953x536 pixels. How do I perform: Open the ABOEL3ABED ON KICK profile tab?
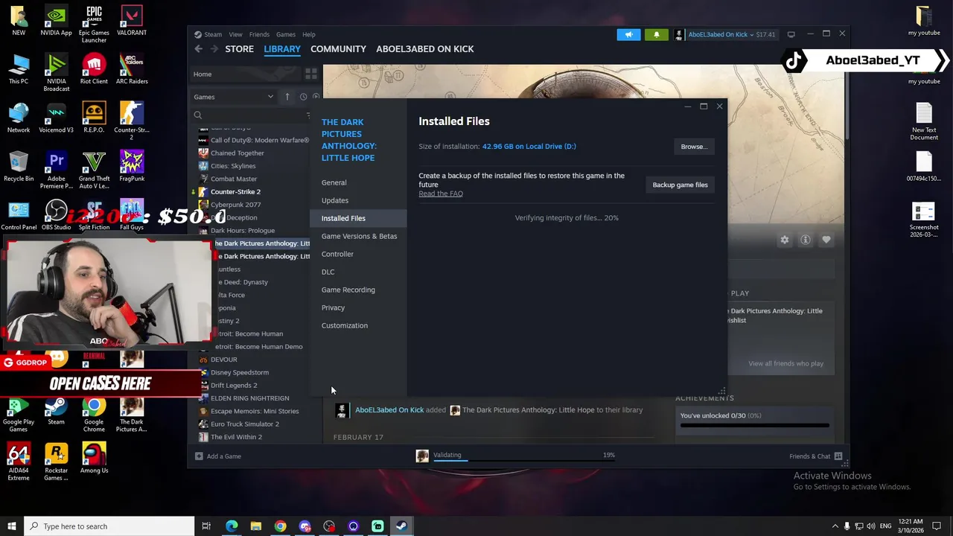pyautogui.click(x=424, y=49)
